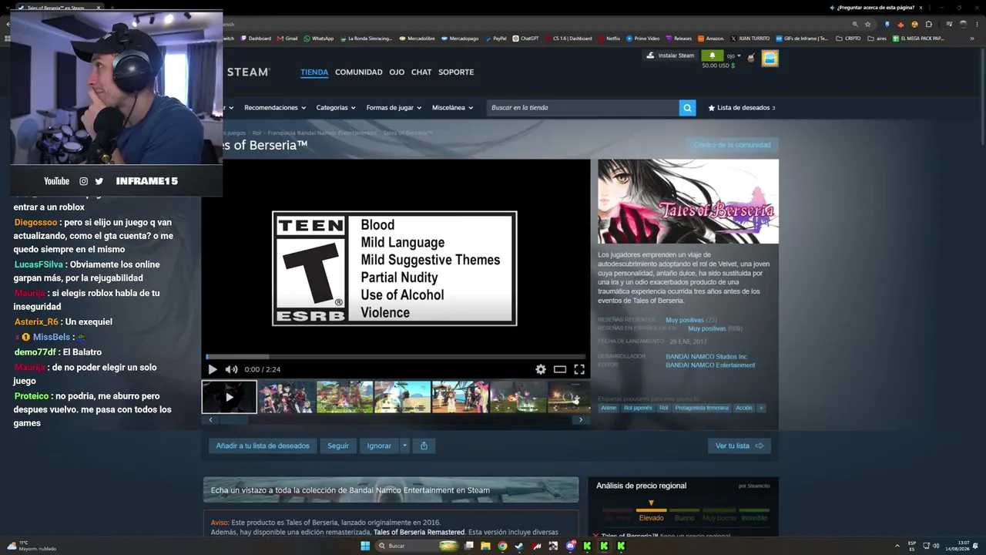The height and width of the screenshot is (555, 986).
Task: Open the Windows Start menu
Action: [x=365, y=546]
